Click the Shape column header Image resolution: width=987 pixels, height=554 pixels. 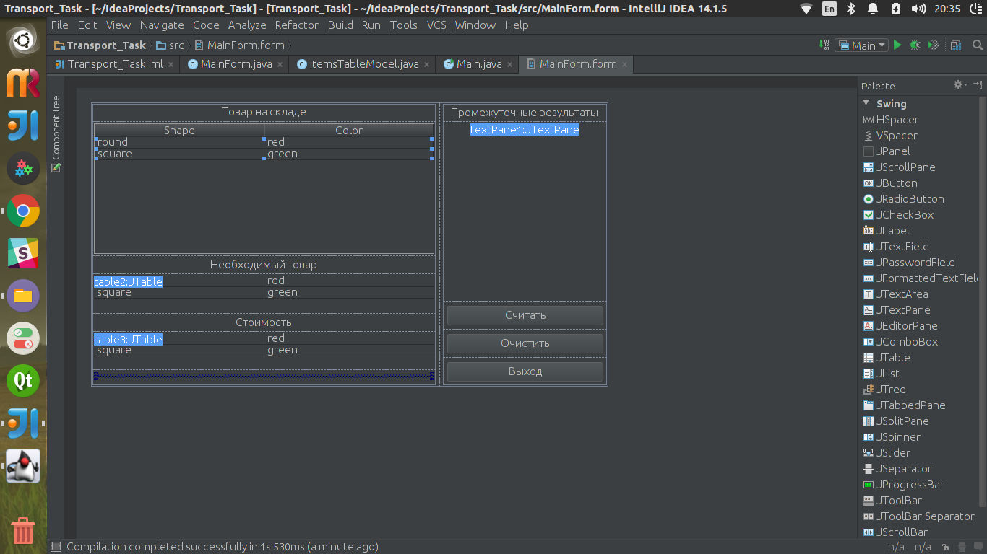pyautogui.click(x=179, y=131)
